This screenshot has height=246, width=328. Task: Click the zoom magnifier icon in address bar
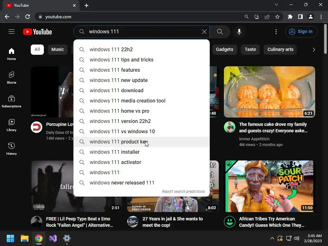click(246, 17)
